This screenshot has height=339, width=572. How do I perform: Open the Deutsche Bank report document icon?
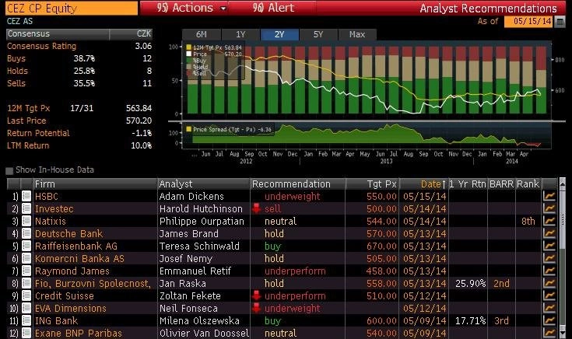(x=26, y=233)
